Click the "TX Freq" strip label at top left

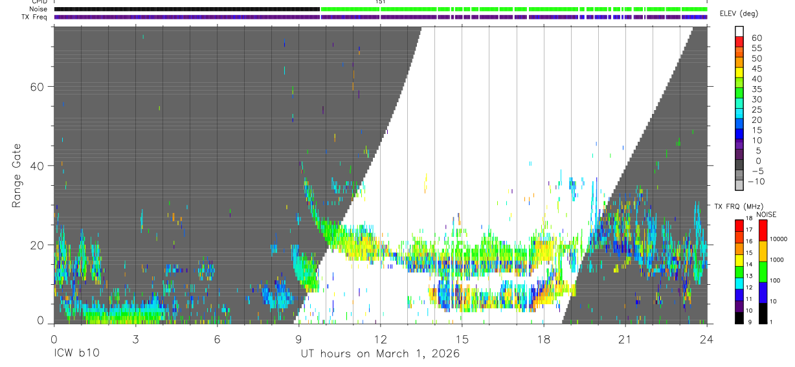35,17
